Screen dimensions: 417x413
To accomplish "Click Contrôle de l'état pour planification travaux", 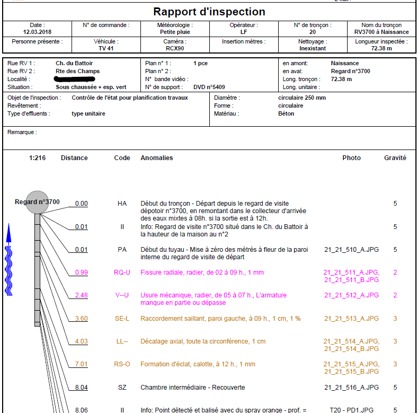I will click(x=130, y=98).
